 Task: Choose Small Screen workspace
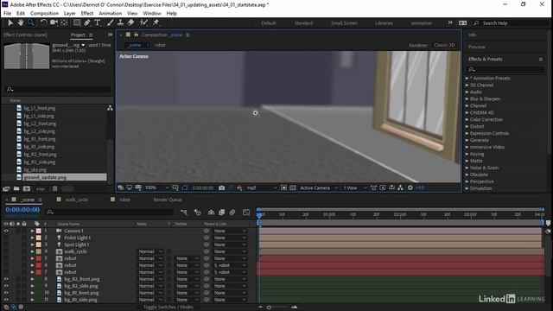[x=344, y=23]
